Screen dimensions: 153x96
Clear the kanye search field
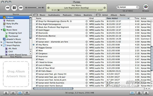tap(137, 7)
